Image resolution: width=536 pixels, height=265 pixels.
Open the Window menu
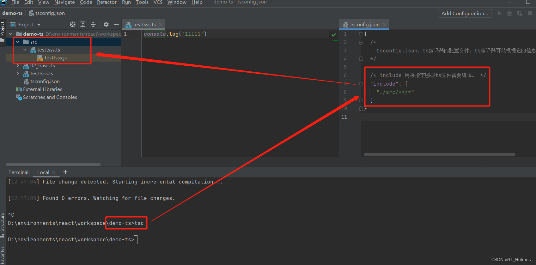click(x=177, y=2)
